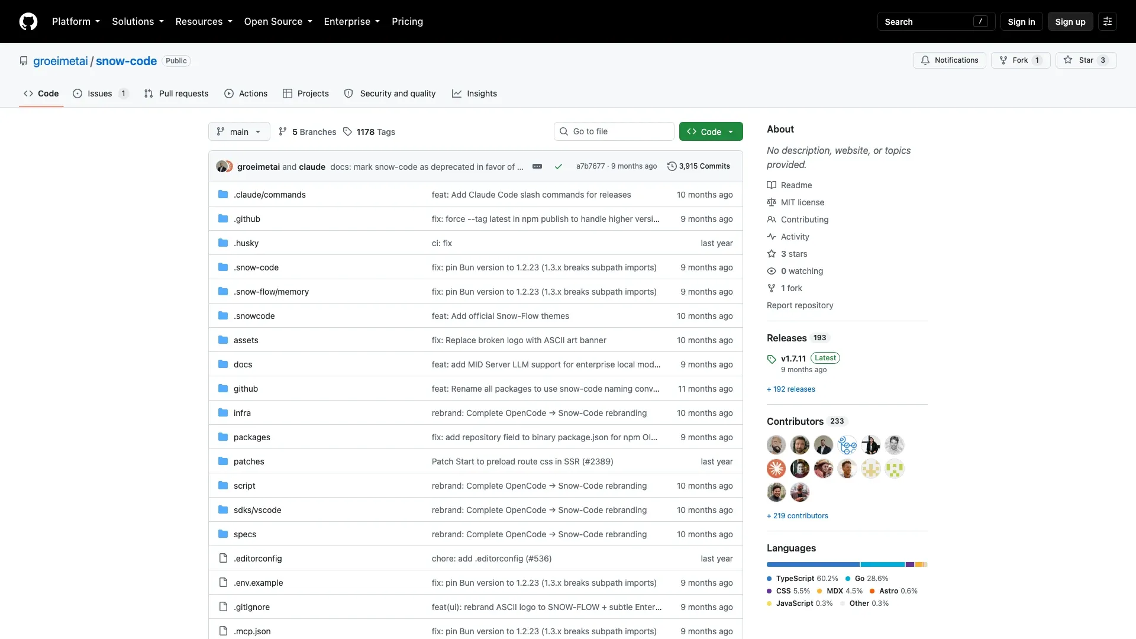Switch to the Actions tab
The height and width of the screenshot is (639, 1136).
246,93
